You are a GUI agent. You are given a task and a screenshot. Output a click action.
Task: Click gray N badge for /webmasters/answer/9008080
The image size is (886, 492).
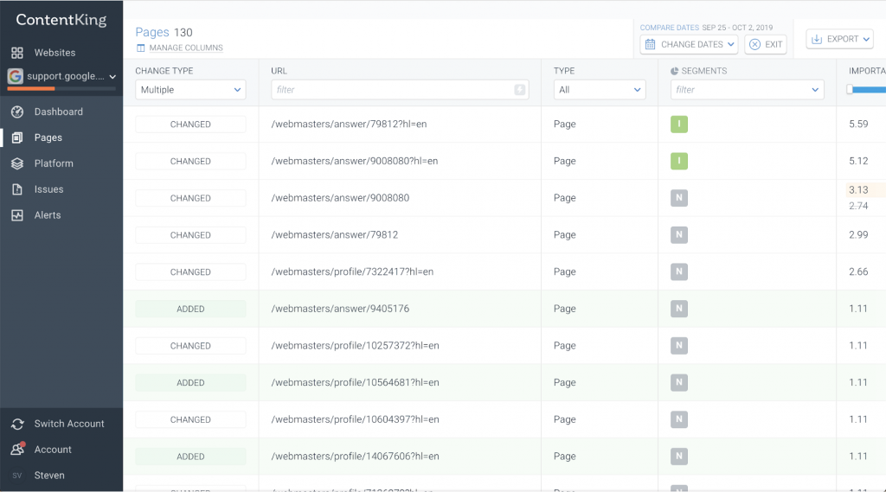point(679,198)
